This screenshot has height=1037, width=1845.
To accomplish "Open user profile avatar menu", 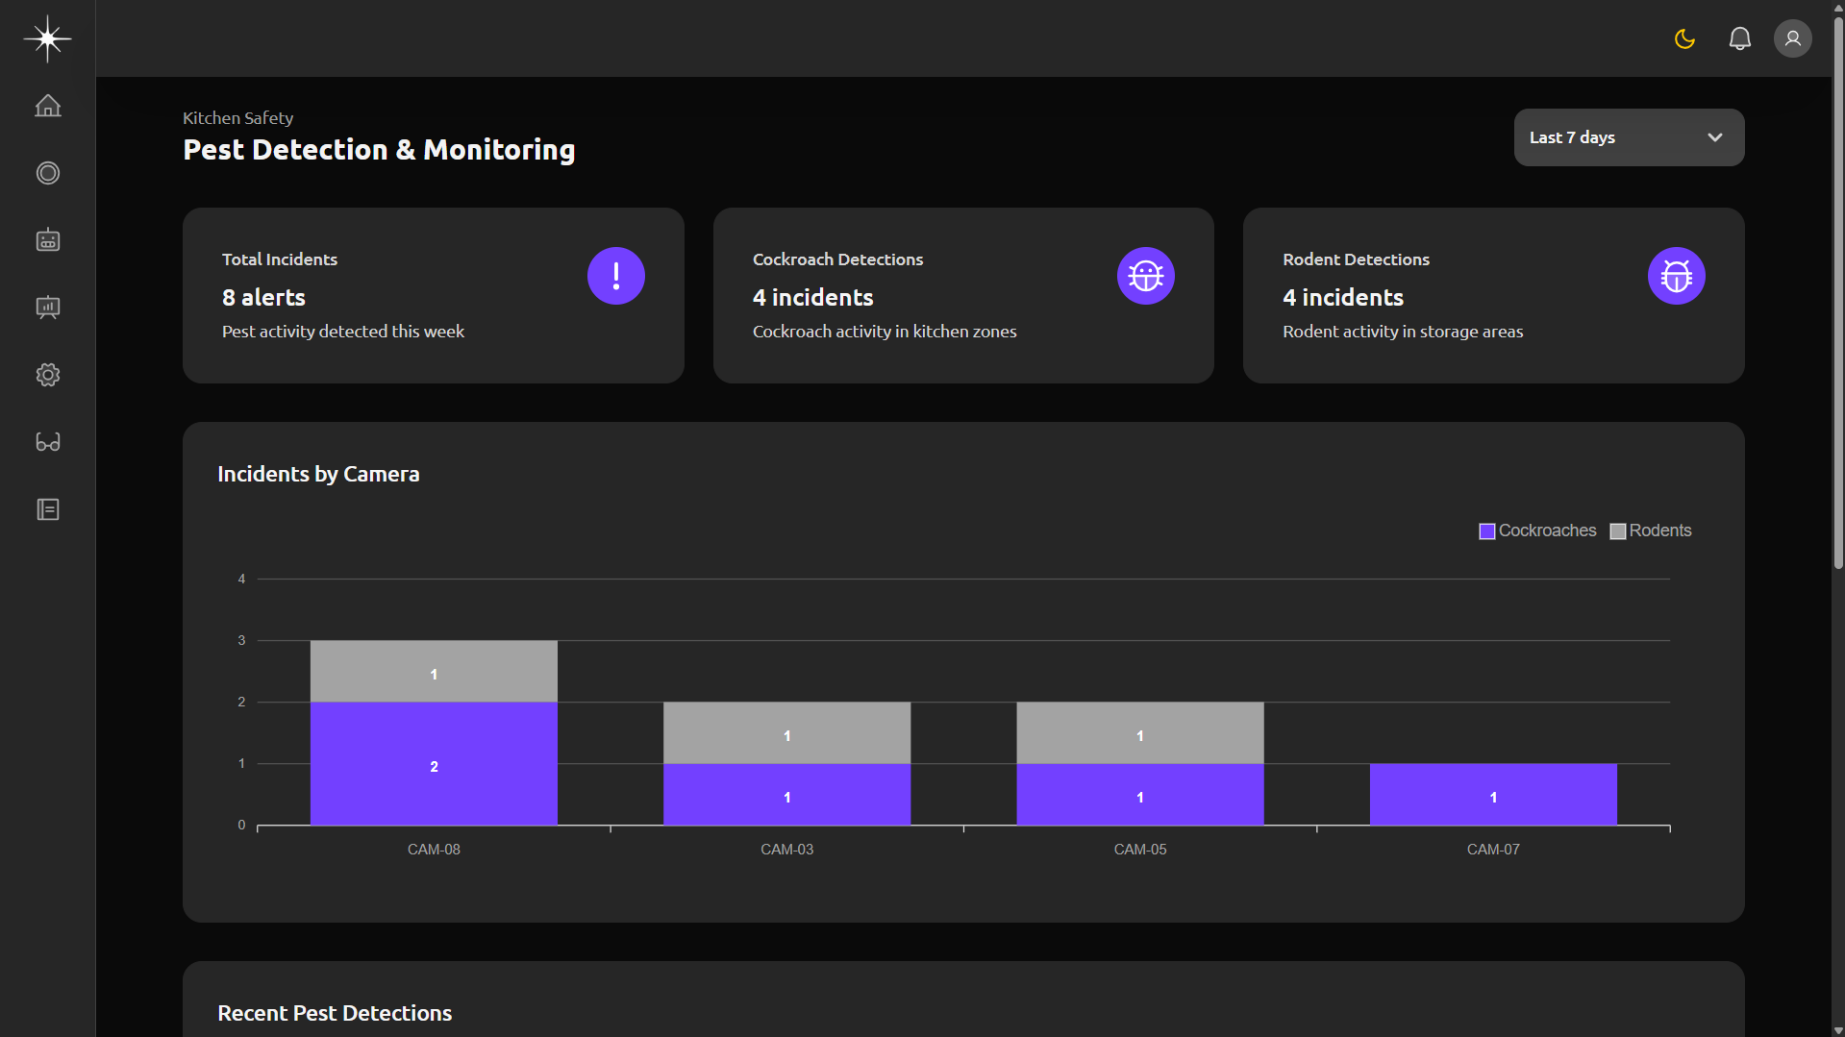I will point(1792,38).
